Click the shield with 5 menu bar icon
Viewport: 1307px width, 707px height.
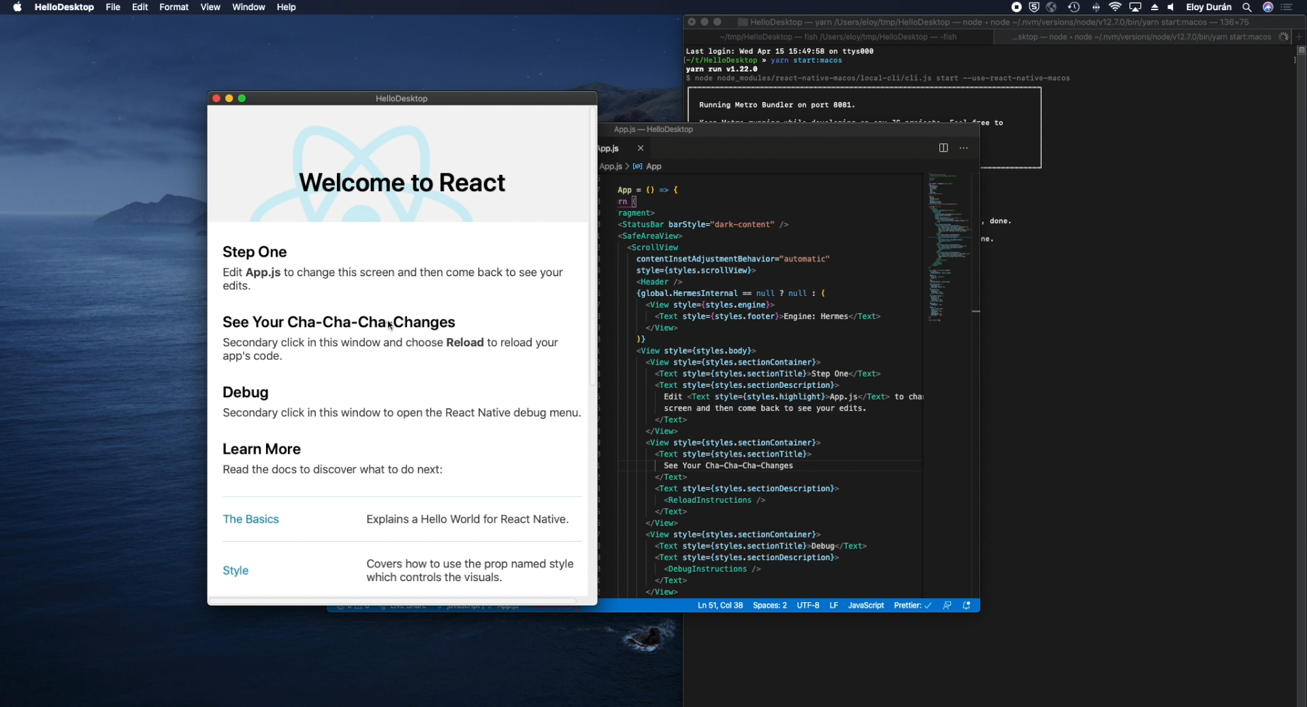tap(1034, 7)
